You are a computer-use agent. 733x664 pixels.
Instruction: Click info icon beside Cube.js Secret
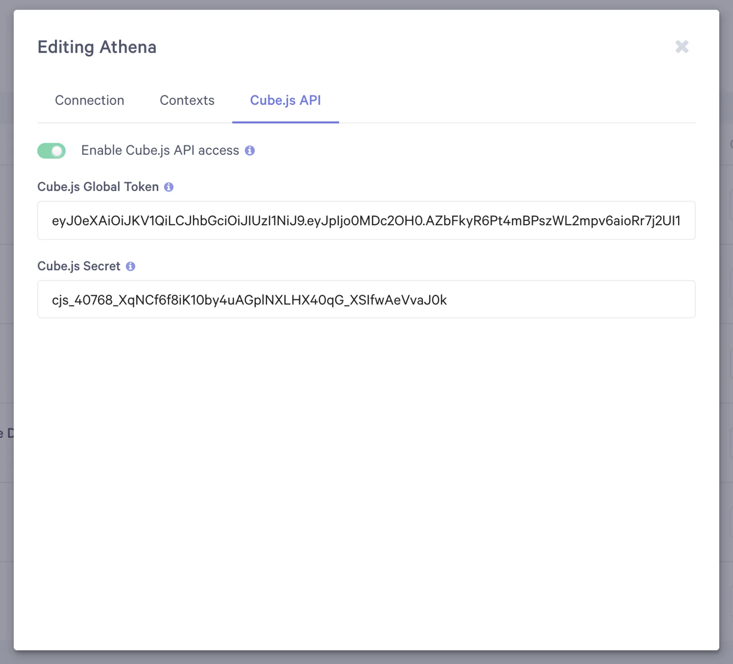click(131, 267)
